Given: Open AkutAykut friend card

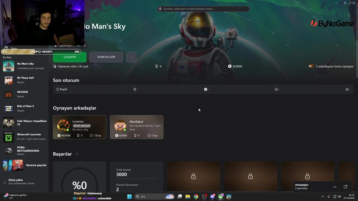Looking at the screenshot, I should tap(136, 127).
